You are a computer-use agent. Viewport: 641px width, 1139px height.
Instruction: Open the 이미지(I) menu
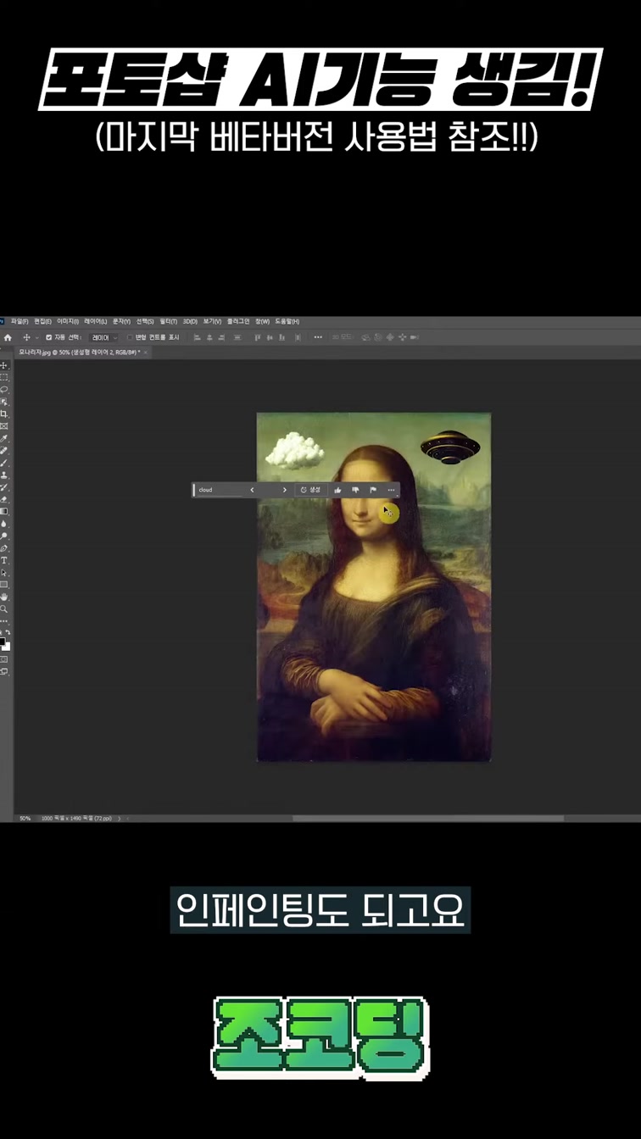(x=68, y=321)
